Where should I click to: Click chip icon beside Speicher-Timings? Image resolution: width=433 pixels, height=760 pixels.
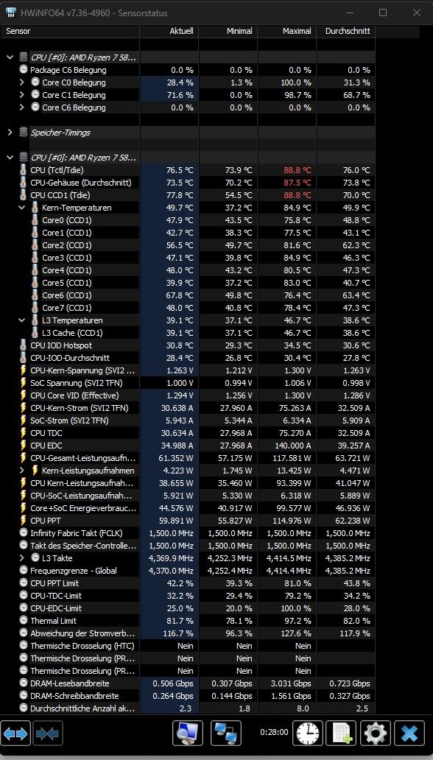tap(24, 133)
